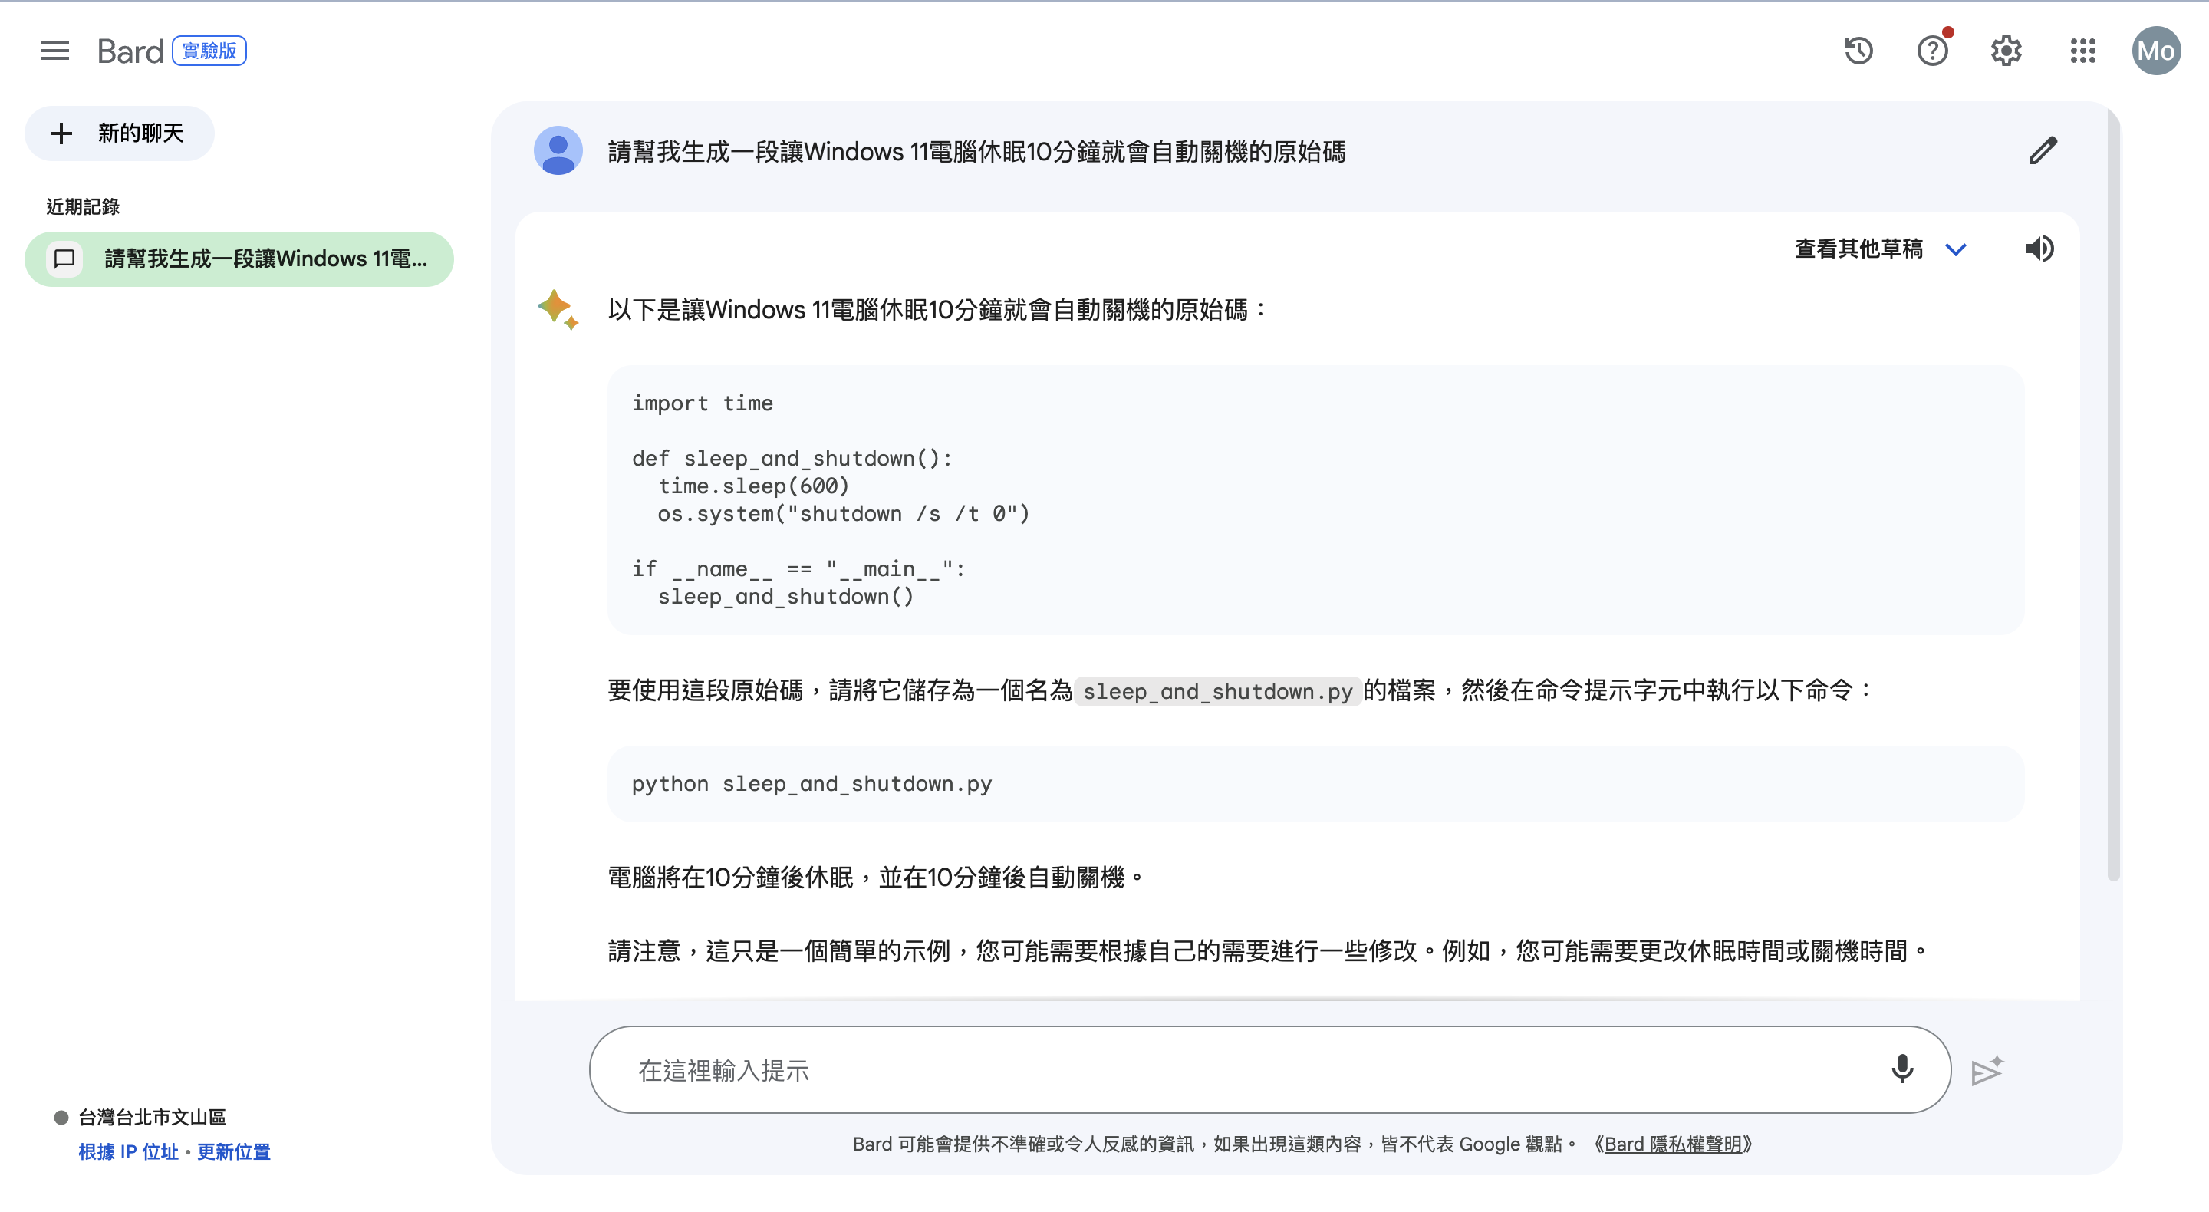Screen dimensions: 2209x1212
Task: Click 'python sleep_and_shutdown.py' command text
Action: (x=812, y=784)
